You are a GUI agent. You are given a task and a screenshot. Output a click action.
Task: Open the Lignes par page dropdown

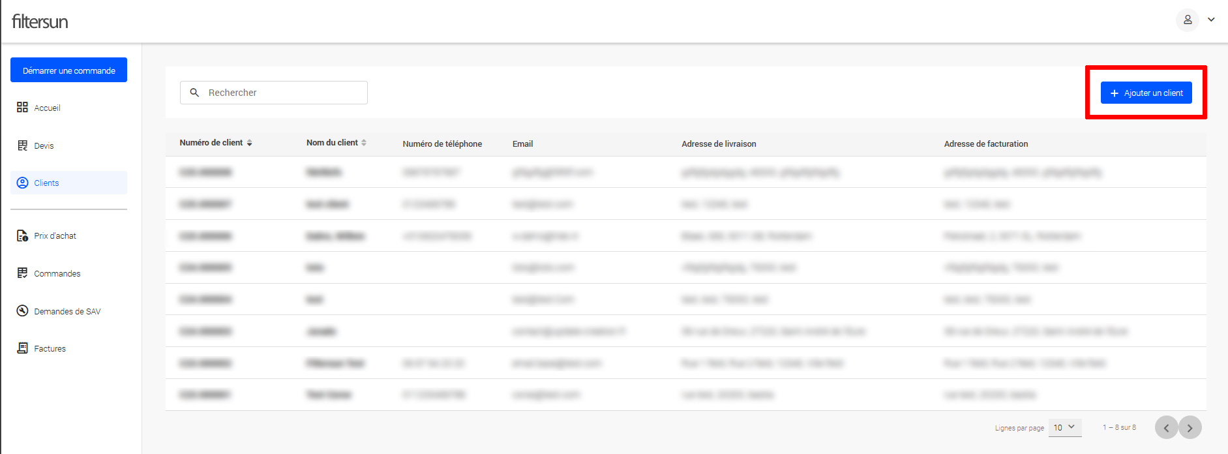[x=1064, y=428]
